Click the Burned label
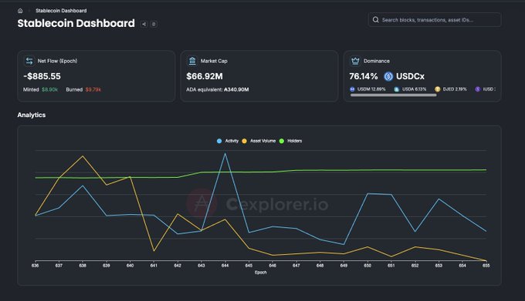Viewport: 525px width, 301px height. pos(74,89)
